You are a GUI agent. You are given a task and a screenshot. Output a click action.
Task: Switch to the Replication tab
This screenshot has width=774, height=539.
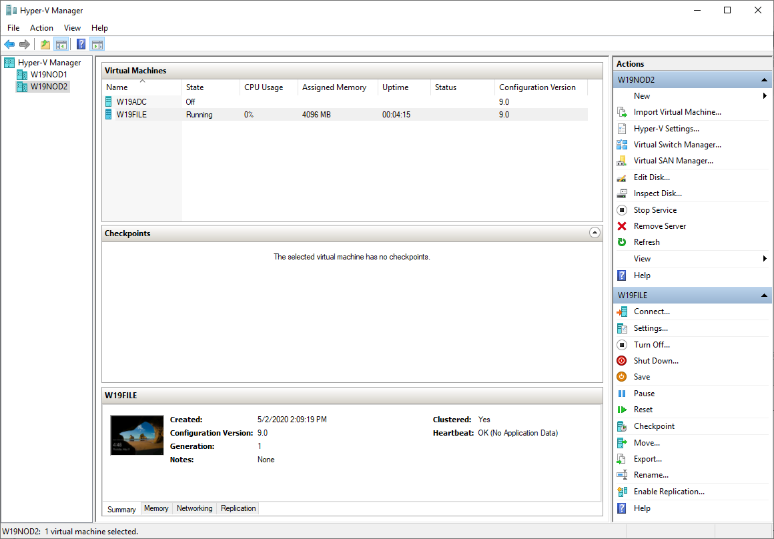tap(238, 508)
